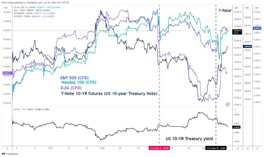Image resolution: width=264 pixels, height=157 pixels.
Task: Click price scale C button at bottom
Action: coord(257,148)
